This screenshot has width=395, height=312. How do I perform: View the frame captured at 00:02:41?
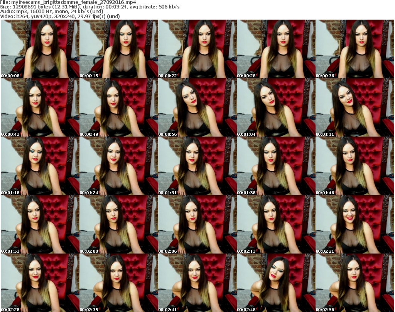(x=197, y=283)
